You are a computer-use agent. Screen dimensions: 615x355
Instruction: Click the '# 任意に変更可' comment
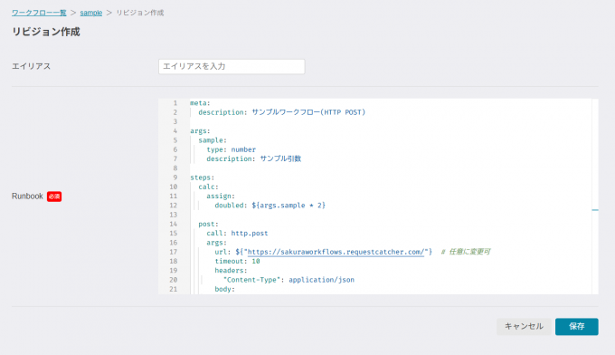coord(466,252)
